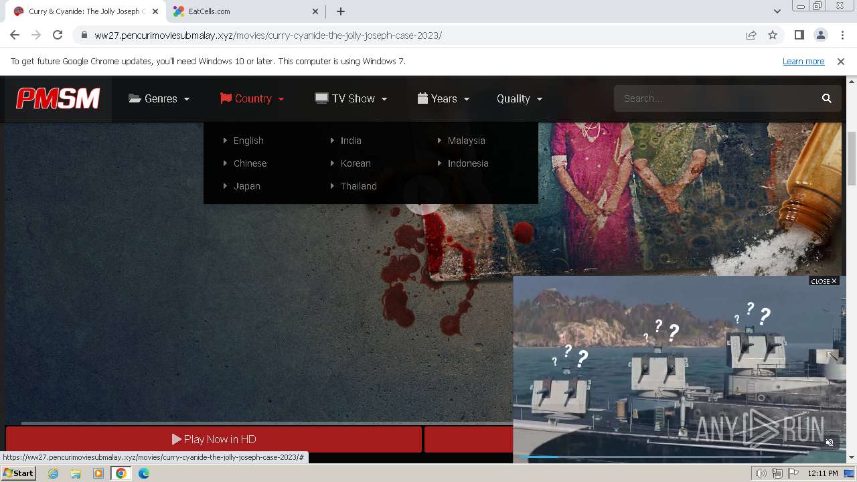Expand the TV Show dropdown
The height and width of the screenshot is (482, 857).
click(x=352, y=98)
